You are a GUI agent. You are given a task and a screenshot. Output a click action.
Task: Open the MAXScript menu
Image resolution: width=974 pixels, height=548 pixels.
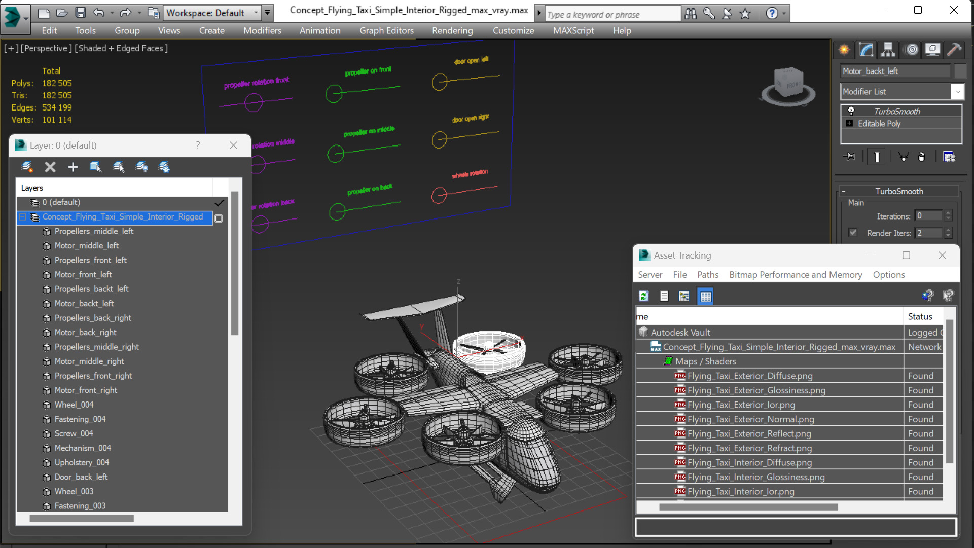(573, 30)
